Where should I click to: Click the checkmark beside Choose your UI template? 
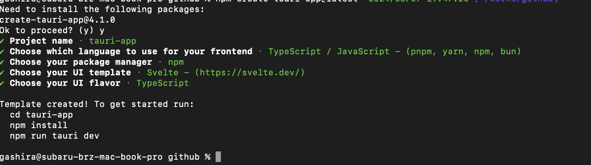pyautogui.click(x=3, y=72)
